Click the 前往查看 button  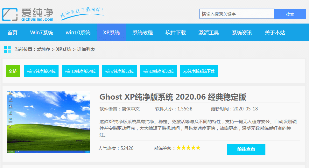[x=246, y=149]
